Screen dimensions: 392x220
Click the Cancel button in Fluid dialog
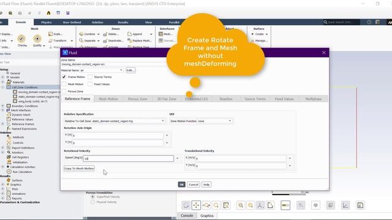pos(194,185)
